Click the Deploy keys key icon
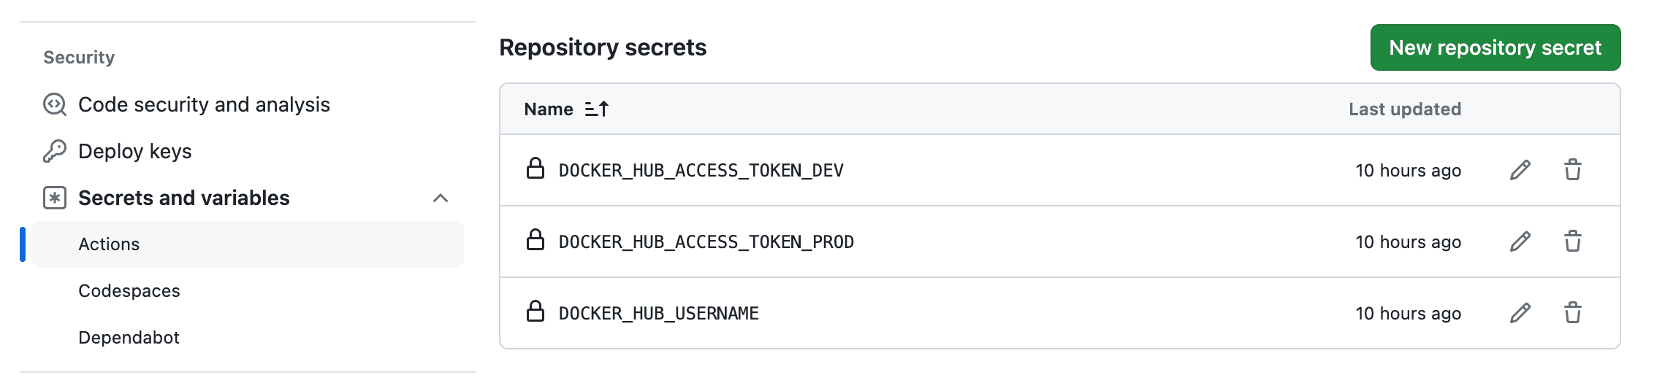Viewport: 1654px width, 391px height. point(55,151)
